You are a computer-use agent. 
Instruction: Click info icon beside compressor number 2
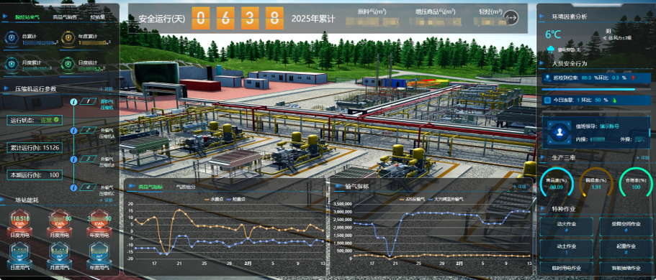73,131
